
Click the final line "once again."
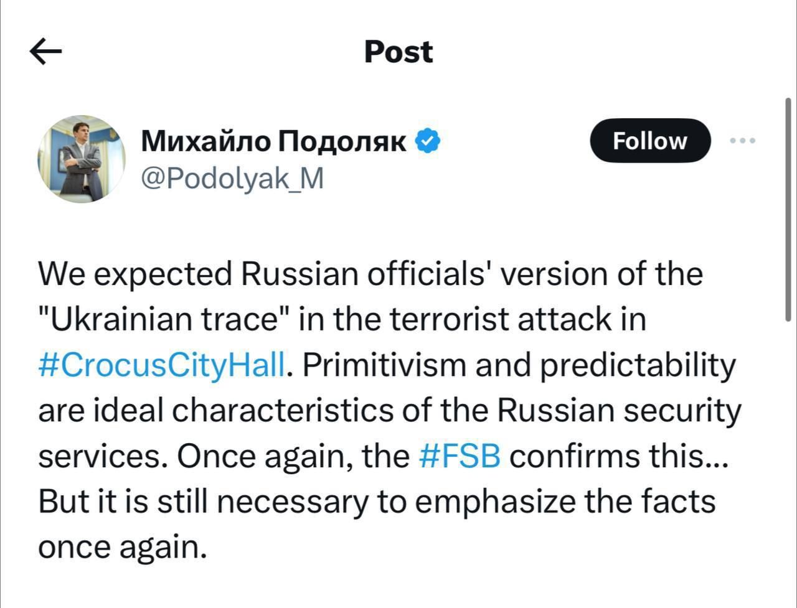pyautogui.click(x=122, y=547)
